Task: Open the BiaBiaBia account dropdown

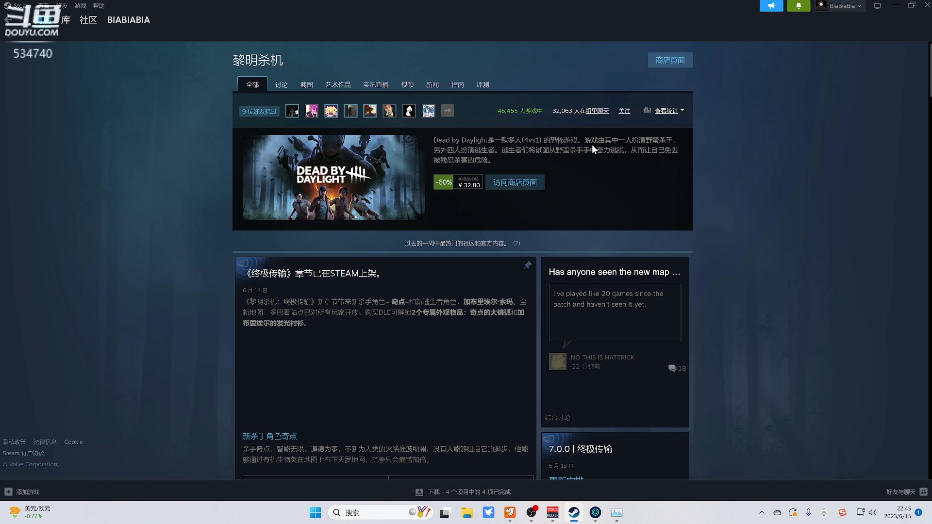Action: click(840, 6)
